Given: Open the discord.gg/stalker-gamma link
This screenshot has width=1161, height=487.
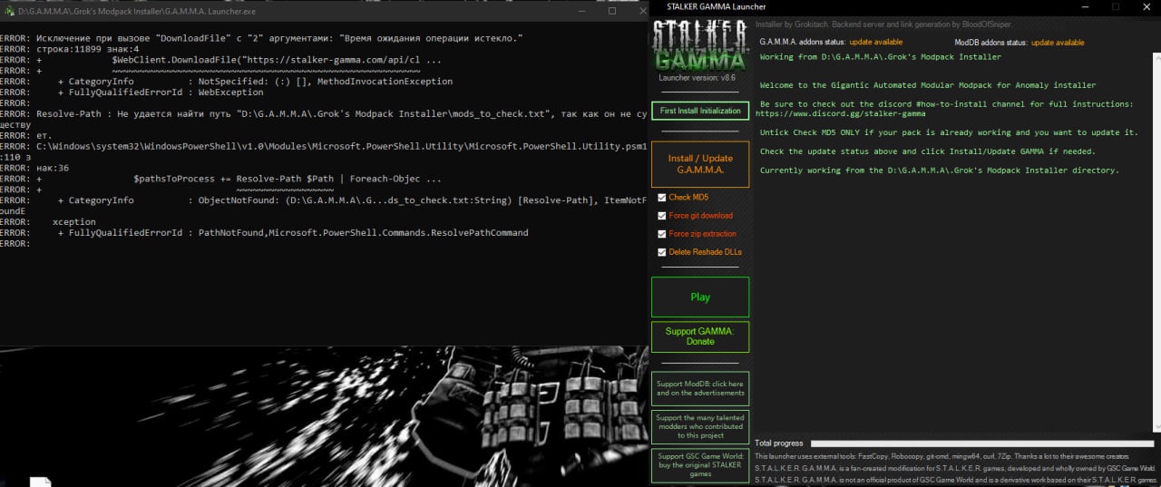Looking at the screenshot, I should click(840, 114).
